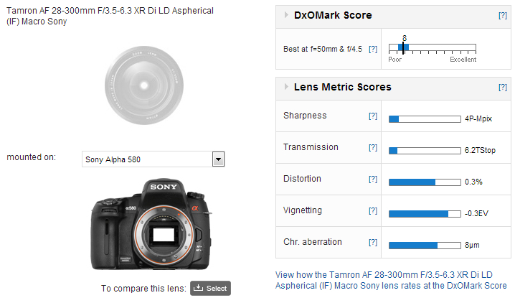The height and width of the screenshot is (303, 515).
Task: Click the Chr. aberration score bar
Action: point(425,246)
